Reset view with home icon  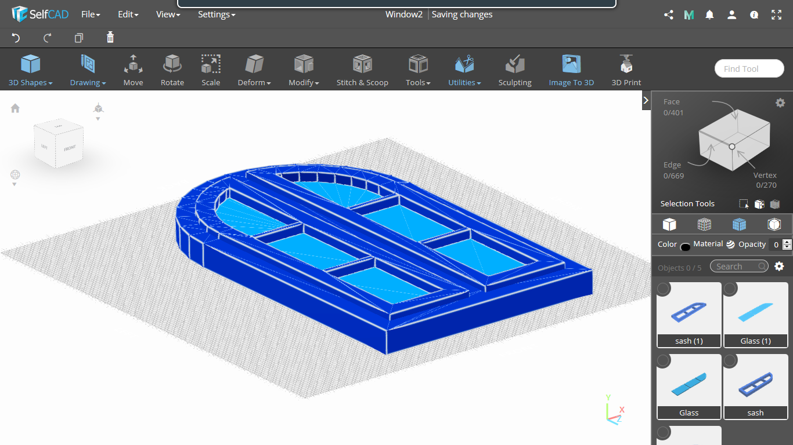point(15,108)
